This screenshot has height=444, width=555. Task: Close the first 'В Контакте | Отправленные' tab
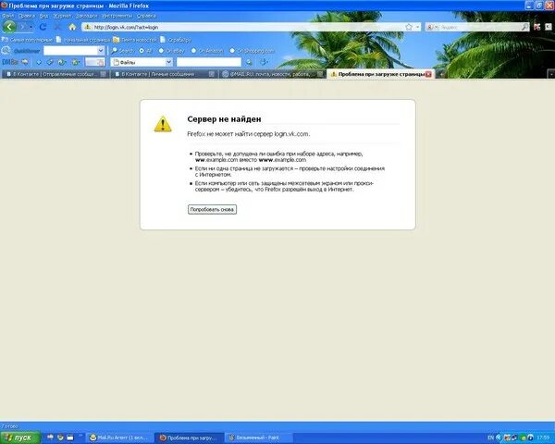click(103, 74)
